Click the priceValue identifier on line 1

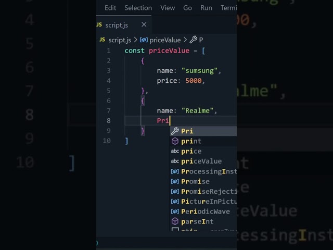coord(169,51)
